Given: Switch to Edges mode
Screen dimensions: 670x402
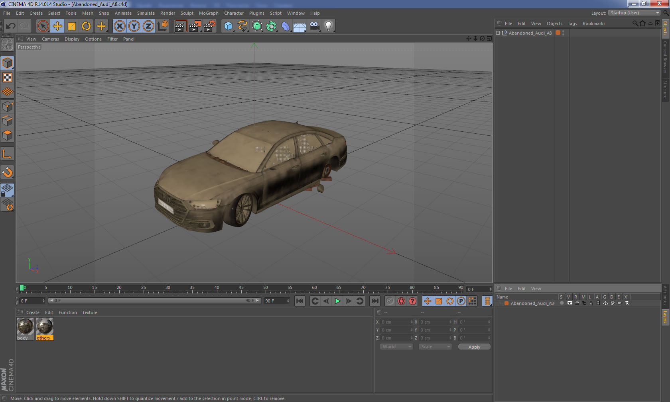Looking at the screenshot, I should click(8, 121).
